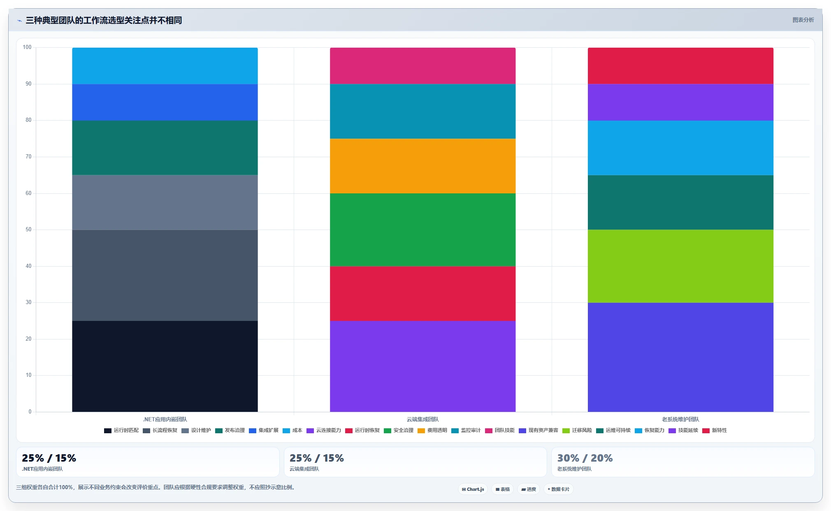The width and height of the screenshot is (831, 511).
Task: Click the indigo bottom segment of 老系统维护团队 bar
Action: point(680,357)
